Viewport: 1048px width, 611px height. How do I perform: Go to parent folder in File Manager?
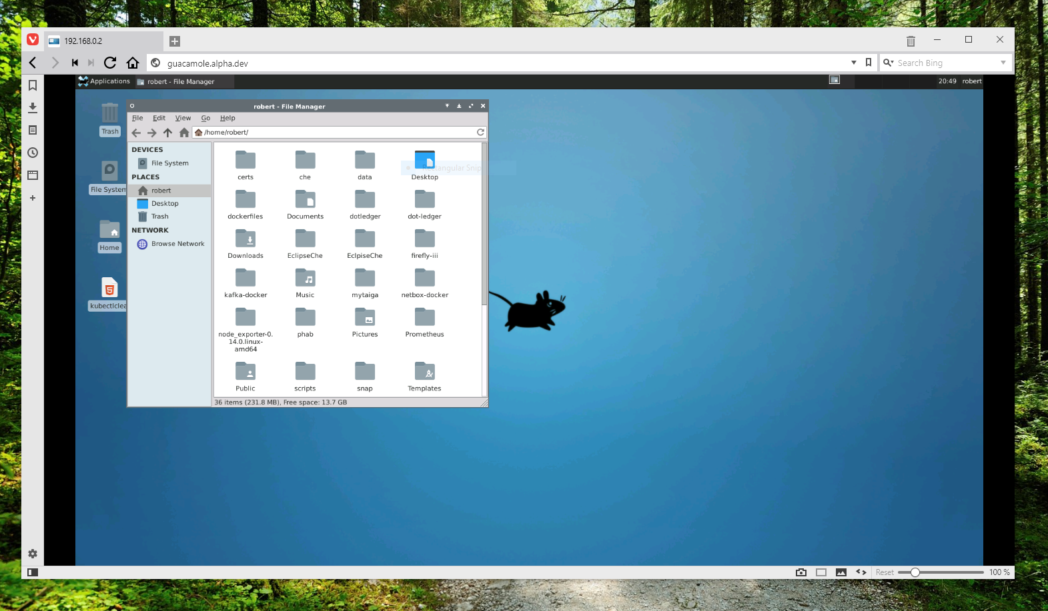(x=167, y=133)
